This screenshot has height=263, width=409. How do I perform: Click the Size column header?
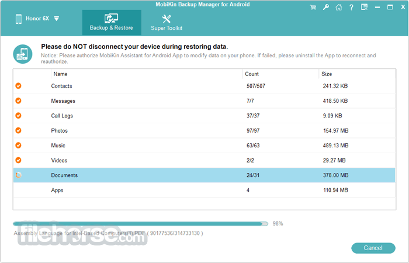[x=327, y=74]
